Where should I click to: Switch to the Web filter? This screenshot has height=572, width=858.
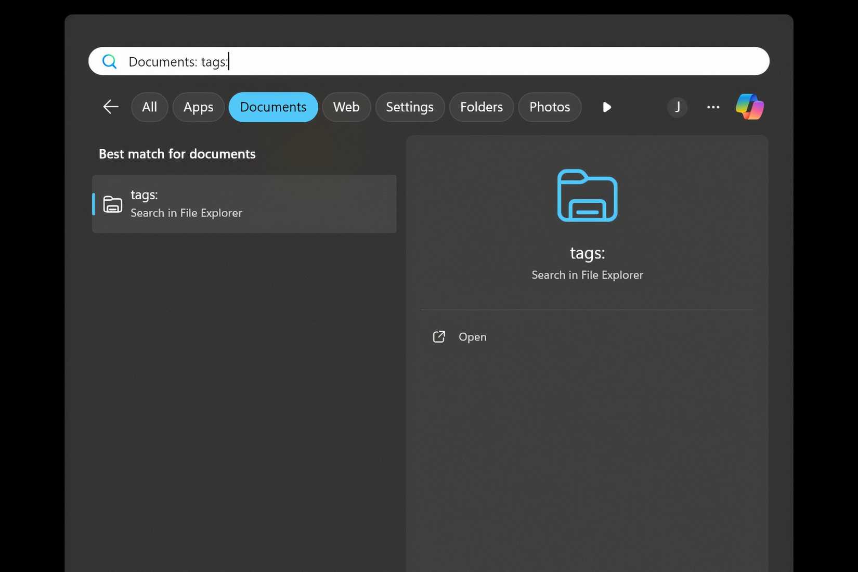pyautogui.click(x=346, y=107)
